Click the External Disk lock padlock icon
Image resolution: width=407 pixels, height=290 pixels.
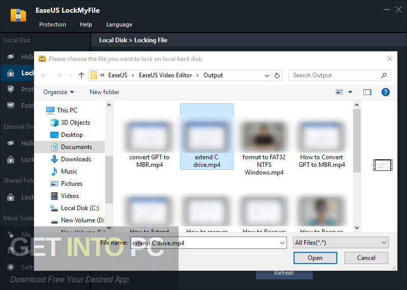point(11,159)
